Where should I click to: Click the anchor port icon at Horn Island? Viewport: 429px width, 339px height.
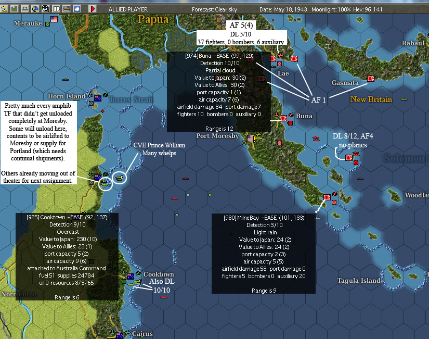(90, 95)
